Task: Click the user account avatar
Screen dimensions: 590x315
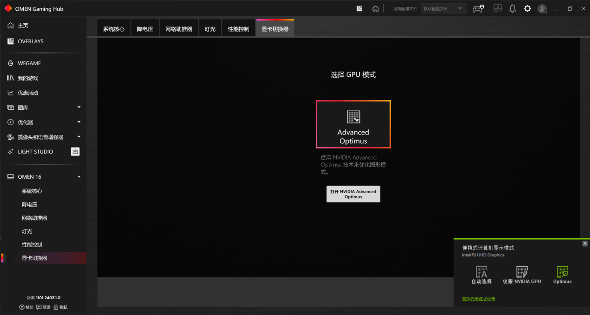Action: 542,9
